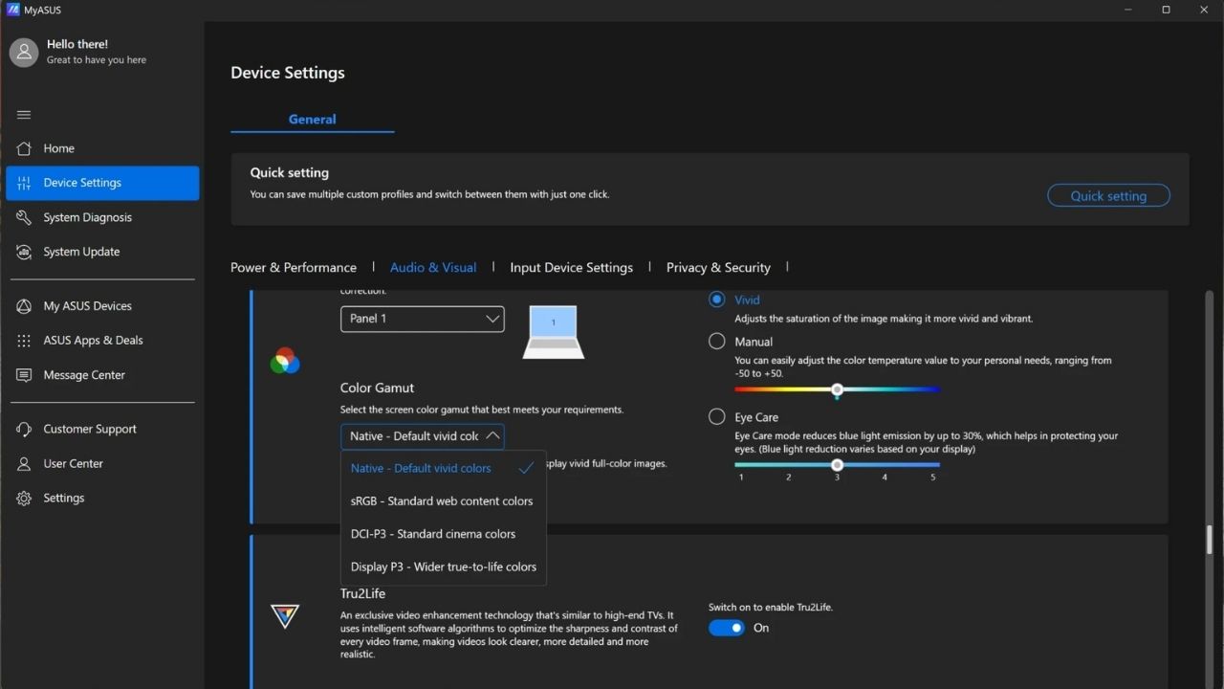The height and width of the screenshot is (689, 1224).
Task: Click ASUS Apps & Deals grid icon
Action: 25,341
